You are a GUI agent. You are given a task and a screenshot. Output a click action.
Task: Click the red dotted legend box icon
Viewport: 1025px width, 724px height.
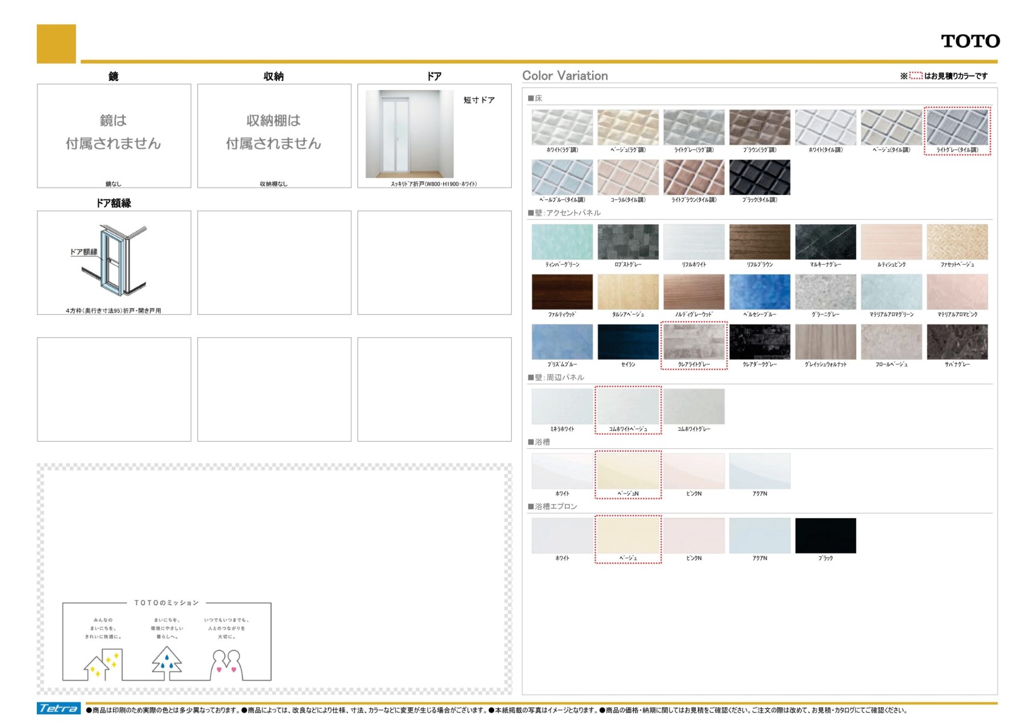(x=915, y=76)
